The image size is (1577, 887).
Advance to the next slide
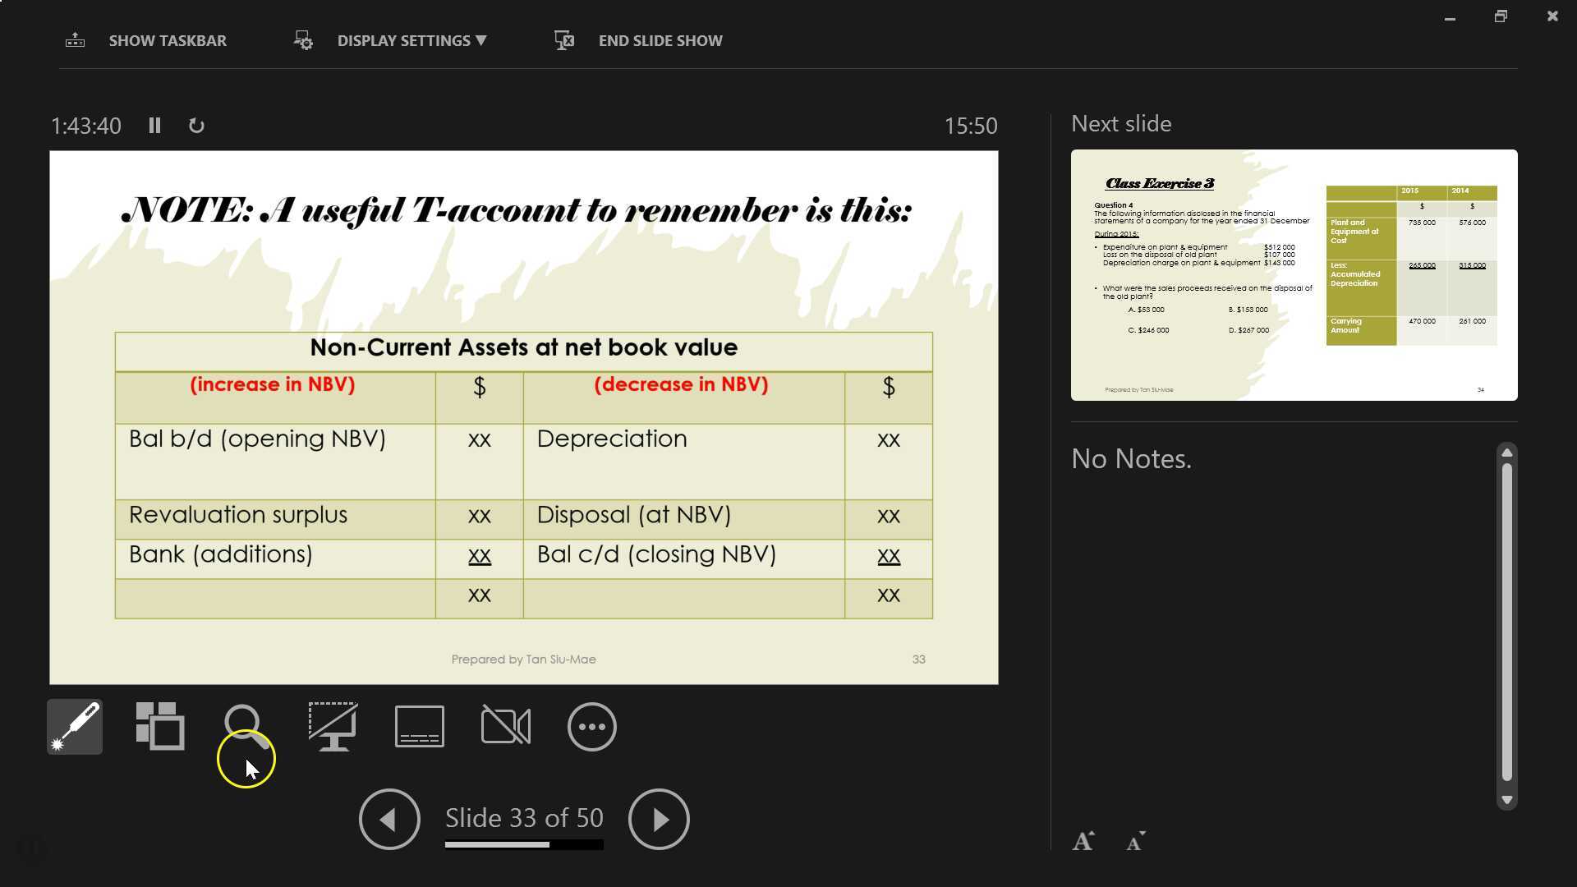[x=659, y=819]
